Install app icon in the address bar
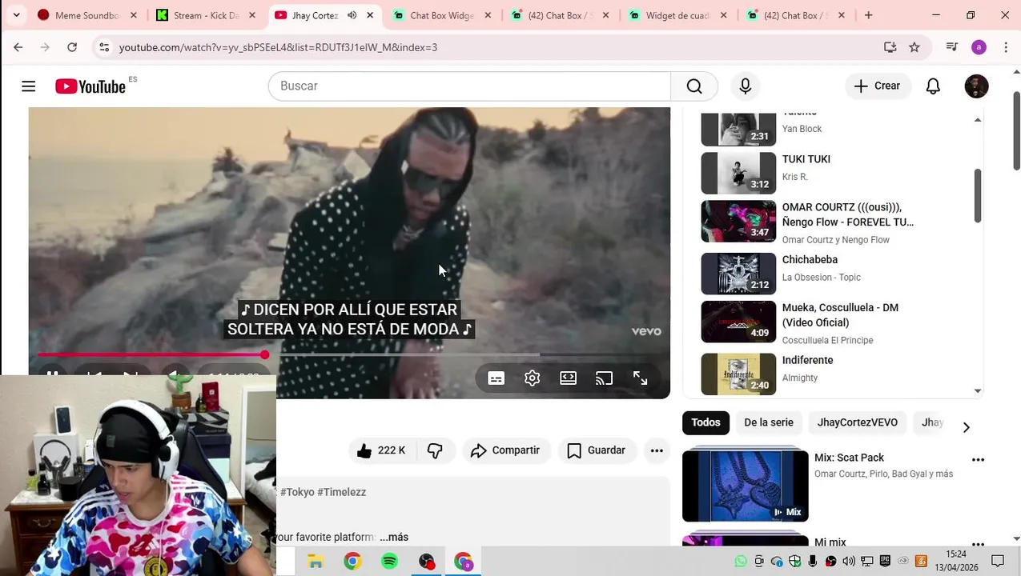 click(890, 47)
